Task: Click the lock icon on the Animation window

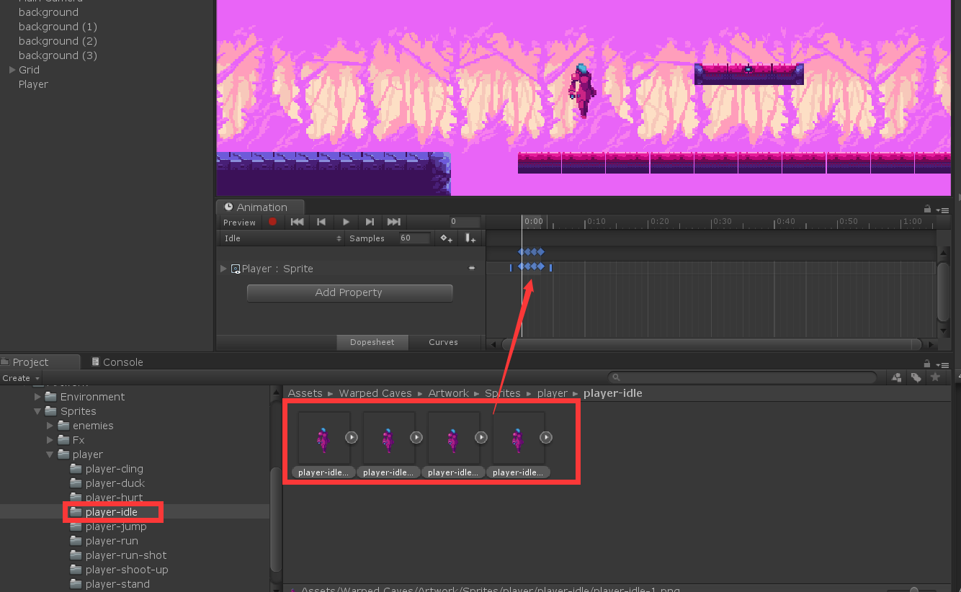Action: (927, 208)
